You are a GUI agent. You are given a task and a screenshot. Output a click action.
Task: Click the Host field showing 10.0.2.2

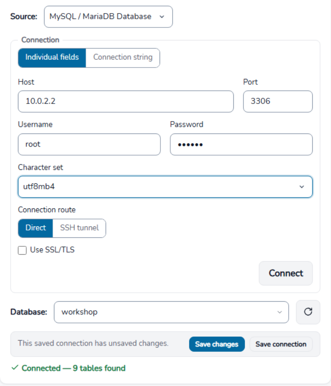pos(126,101)
